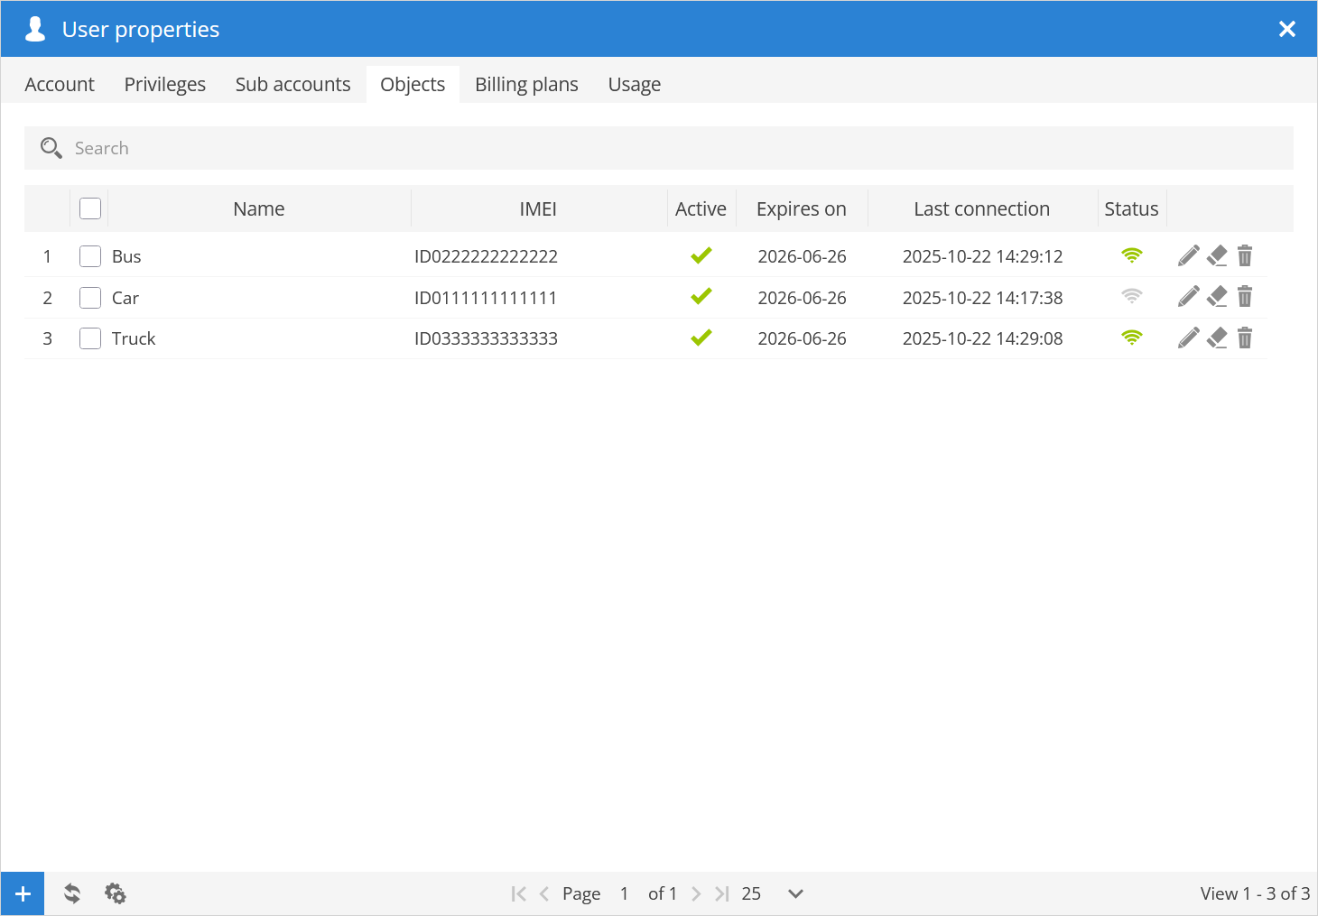Expand the rows-per-page dropdown showing 25
1318x916 pixels.
[794, 893]
